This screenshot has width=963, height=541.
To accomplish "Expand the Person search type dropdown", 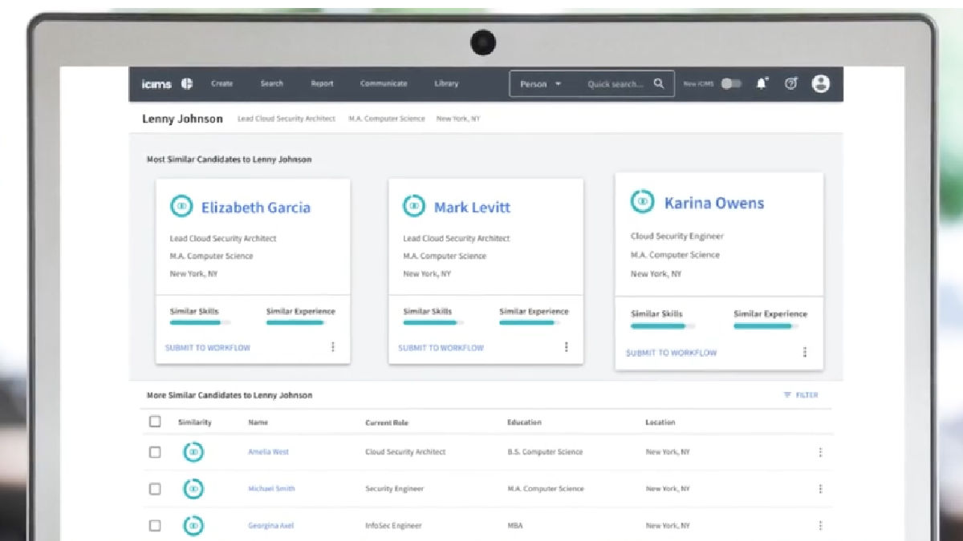I will (x=541, y=83).
